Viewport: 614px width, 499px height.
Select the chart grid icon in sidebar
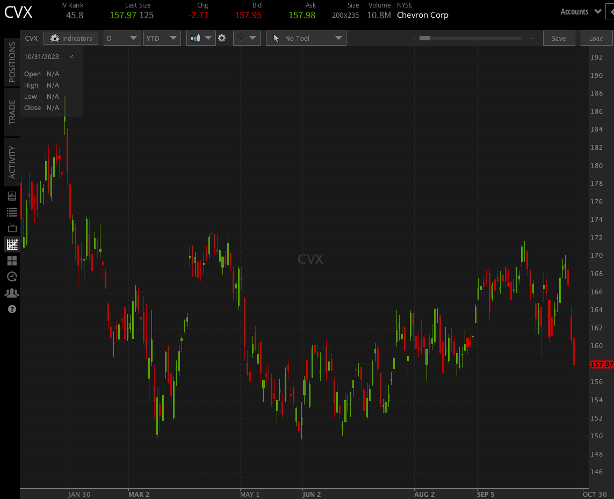[x=11, y=244]
